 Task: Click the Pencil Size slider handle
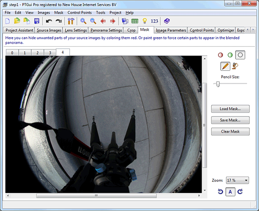[218, 84]
